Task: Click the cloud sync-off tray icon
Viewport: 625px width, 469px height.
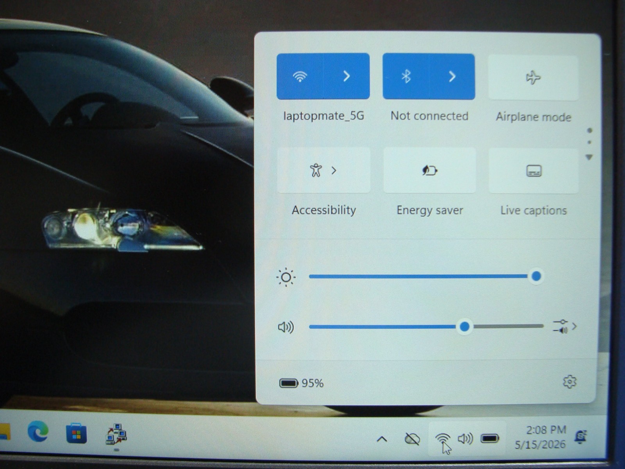Action: coord(412,439)
